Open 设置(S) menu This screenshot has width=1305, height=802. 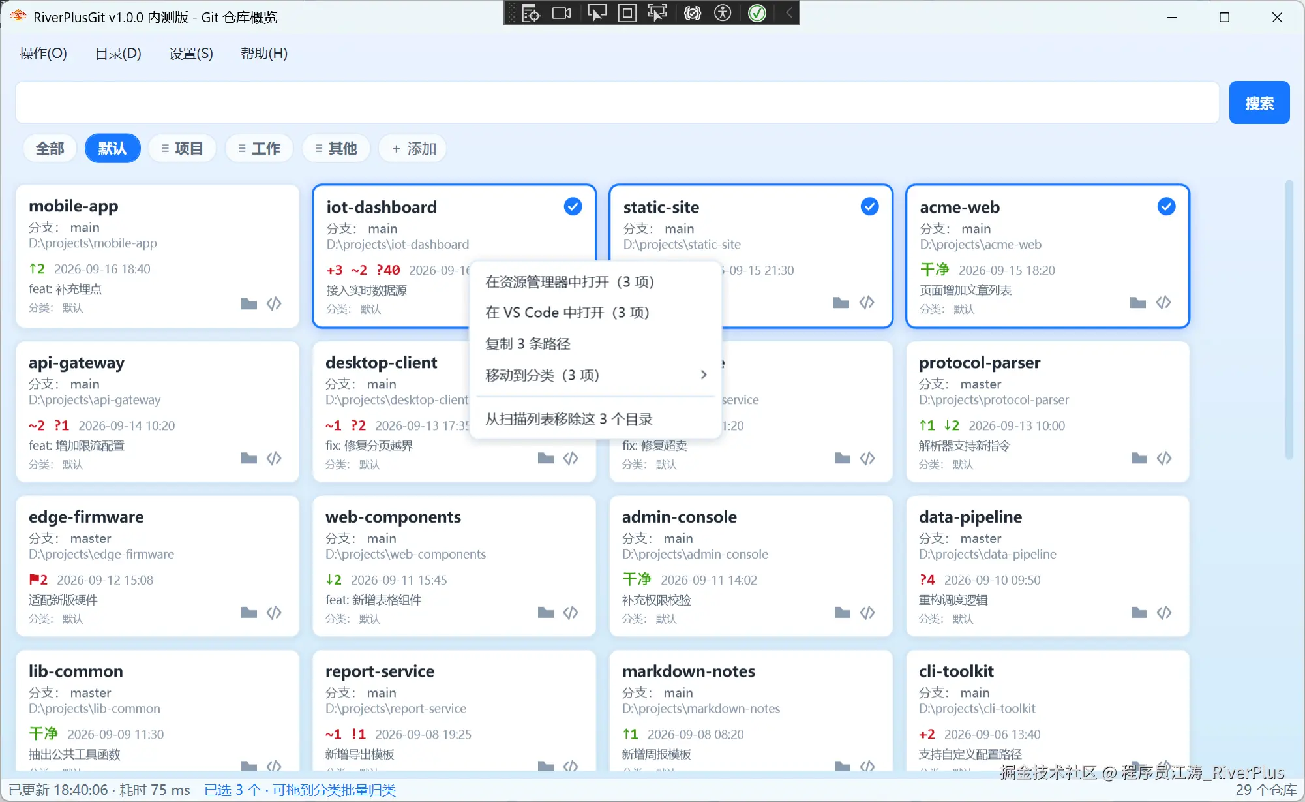coord(191,54)
